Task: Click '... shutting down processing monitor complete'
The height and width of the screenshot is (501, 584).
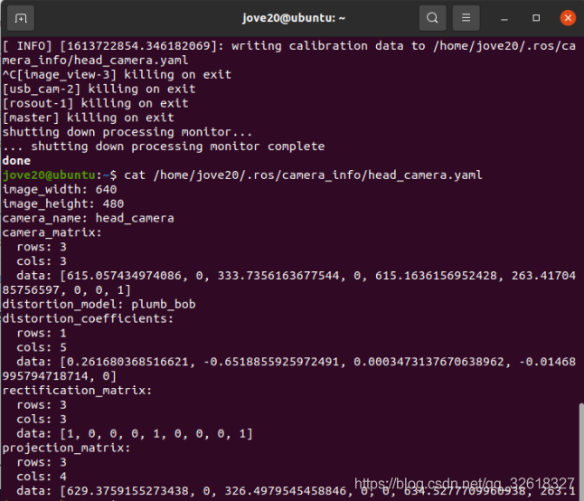Action: pyautogui.click(x=164, y=147)
